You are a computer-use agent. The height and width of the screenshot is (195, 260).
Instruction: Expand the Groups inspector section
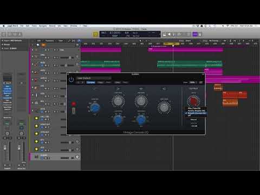[3, 44]
